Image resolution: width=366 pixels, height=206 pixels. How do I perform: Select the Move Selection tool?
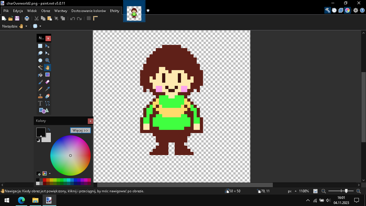click(x=48, y=53)
